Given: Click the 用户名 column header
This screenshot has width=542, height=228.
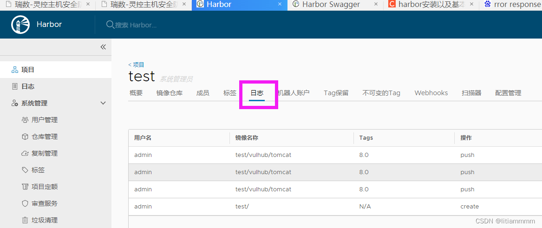Looking at the screenshot, I should click(x=143, y=137).
